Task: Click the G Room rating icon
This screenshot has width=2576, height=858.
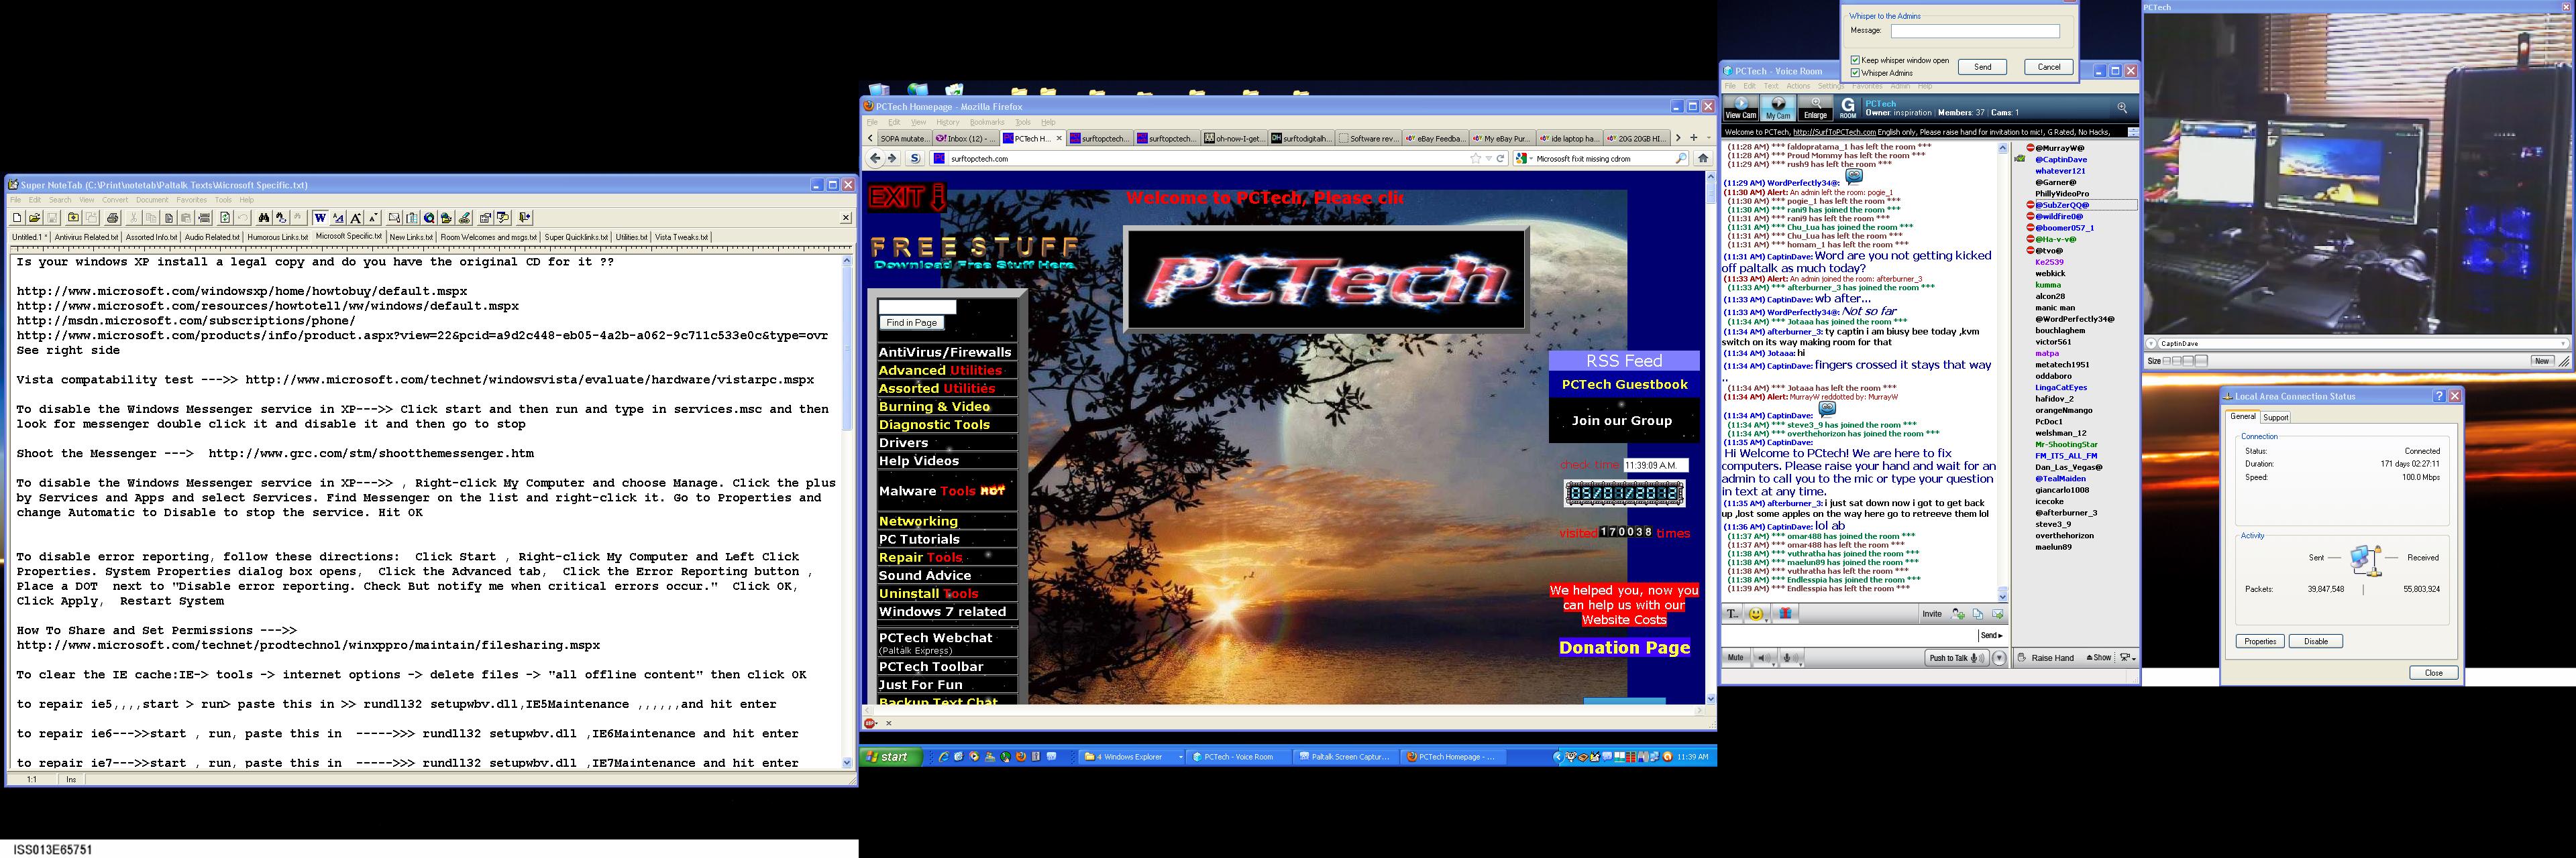Action: point(1848,108)
